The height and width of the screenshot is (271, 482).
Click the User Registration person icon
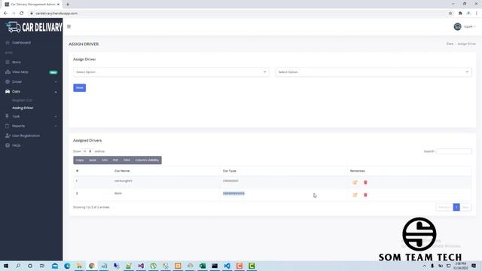point(8,135)
